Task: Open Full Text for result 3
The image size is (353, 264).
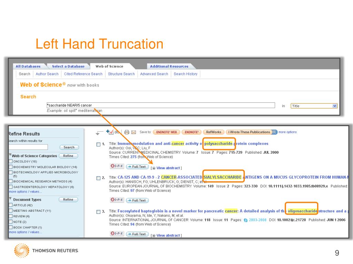Action: (x=137, y=234)
